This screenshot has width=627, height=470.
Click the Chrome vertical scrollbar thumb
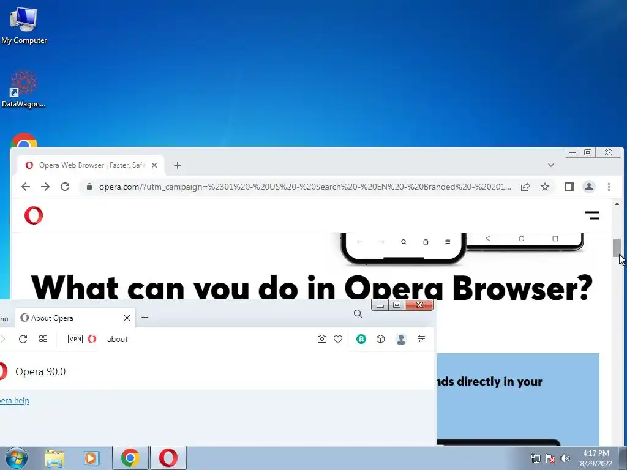[617, 248]
